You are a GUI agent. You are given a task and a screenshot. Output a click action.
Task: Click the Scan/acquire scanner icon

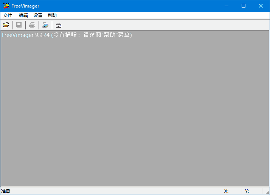45,25
